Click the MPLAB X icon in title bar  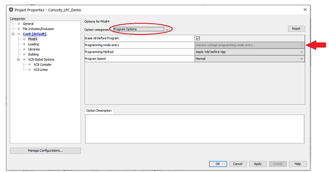click(11, 10)
